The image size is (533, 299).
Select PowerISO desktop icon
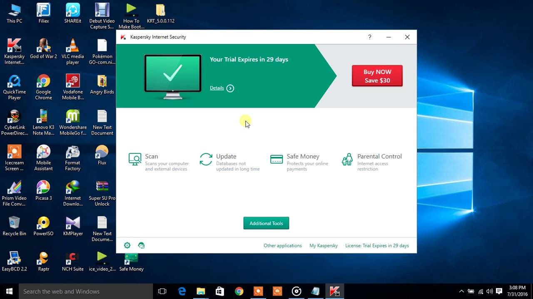click(43, 226)
